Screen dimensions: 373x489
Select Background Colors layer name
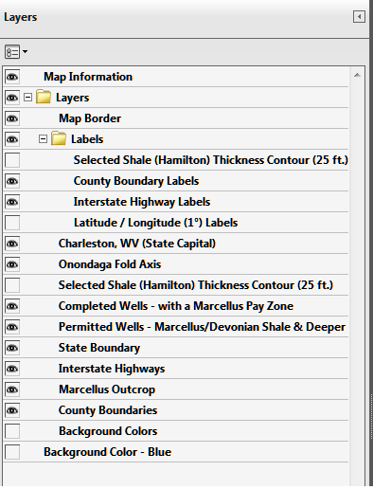pyautogui.click(x=108, y=431)
